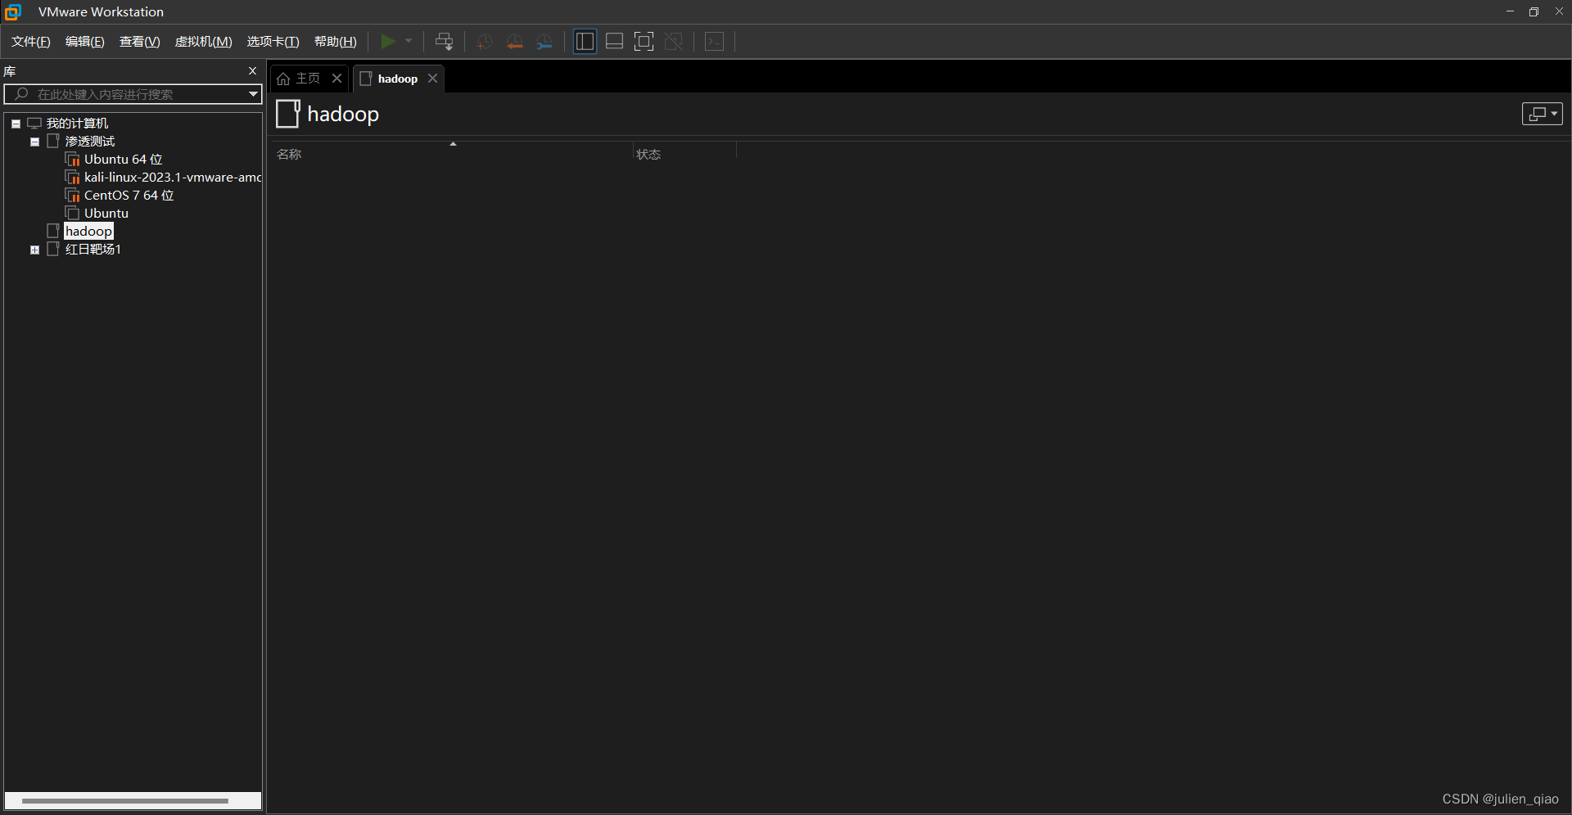The height and width of the screenshot is (815, 1572).
Task: Restore down the VMware window
Action: (x=1534, y=11)
